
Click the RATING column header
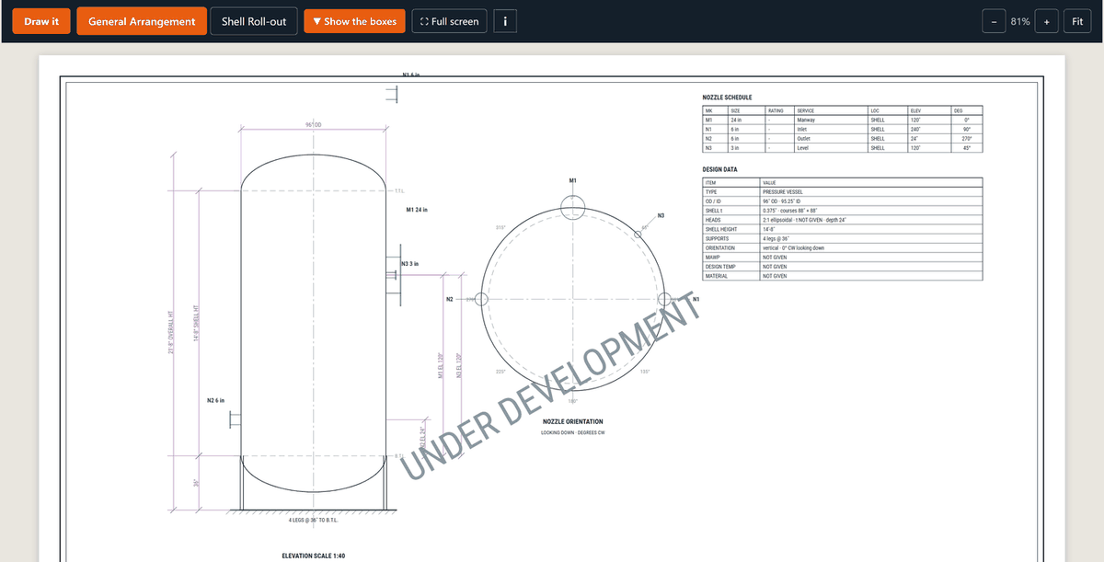click(780, 110)
